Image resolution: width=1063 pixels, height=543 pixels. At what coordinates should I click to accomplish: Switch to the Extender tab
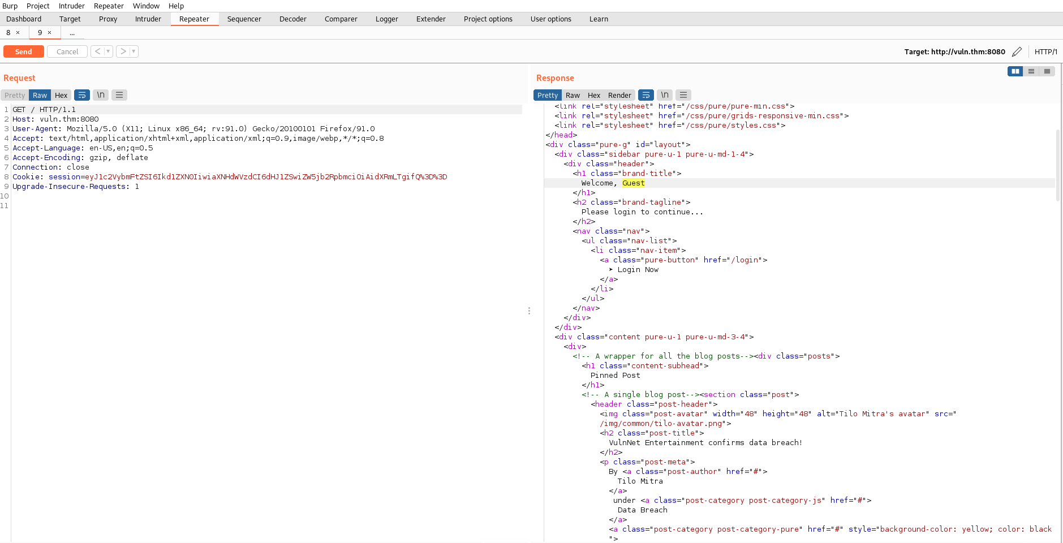pos(431,19)
